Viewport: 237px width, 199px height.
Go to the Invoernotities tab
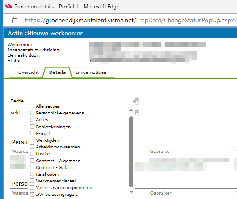91,72
